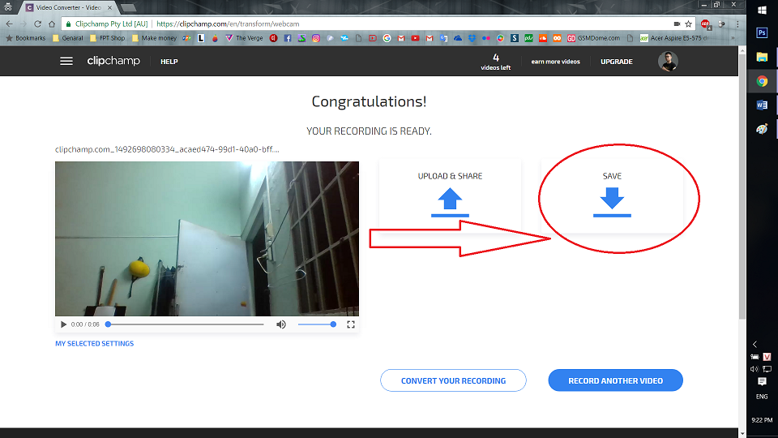Open My Selected Settings link
The height and width of the screenshot is (438, 778).
pos(94,344)
